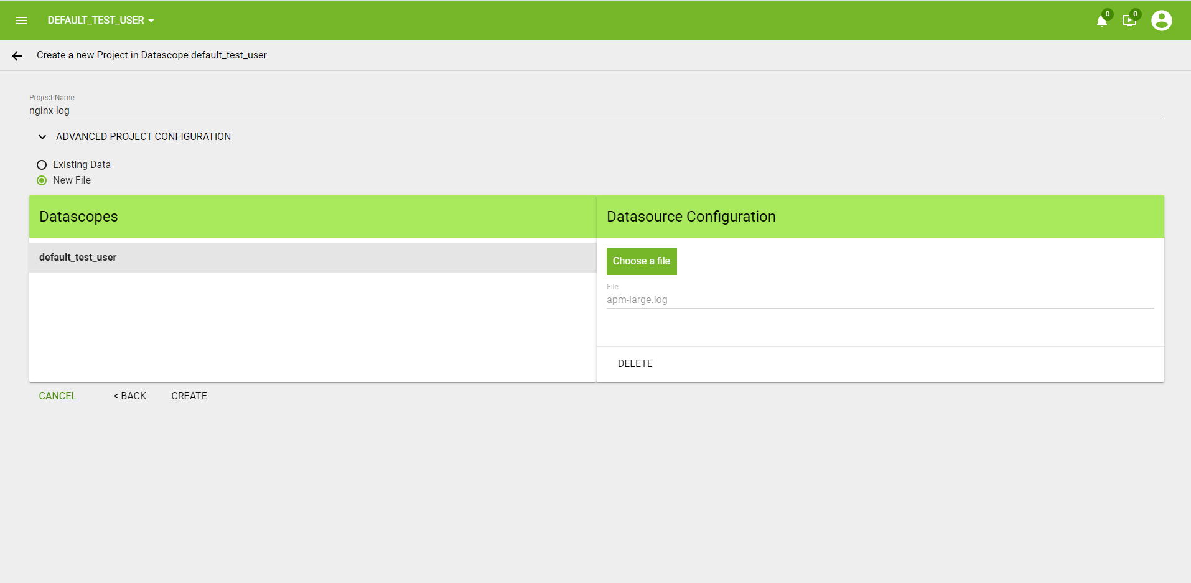
Task: Open the hamburger navigation menu
Action: [22, 21]
